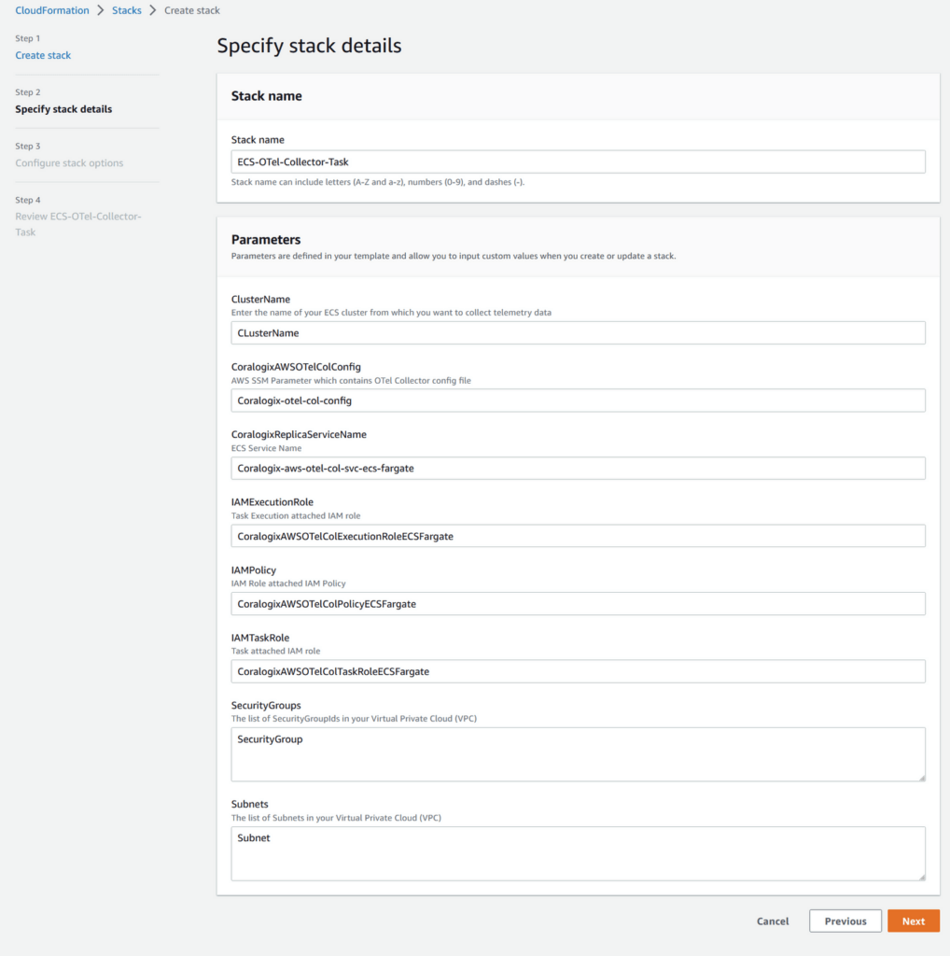Select Specify stack details step in sidebar
The image size is (950, 956).
point(63,109)
